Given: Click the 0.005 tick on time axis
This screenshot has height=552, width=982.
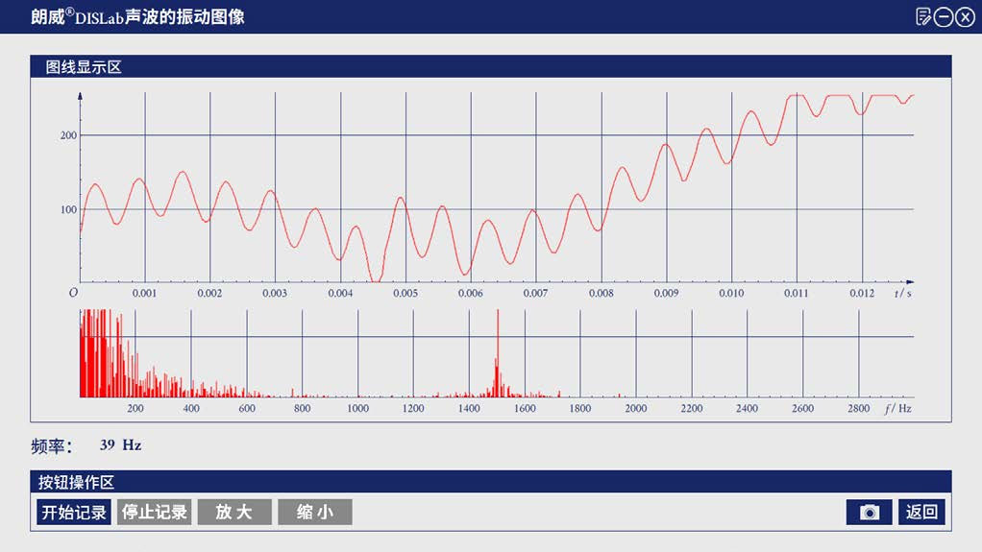Looking at the screenshot, I should tap(405, 293).
